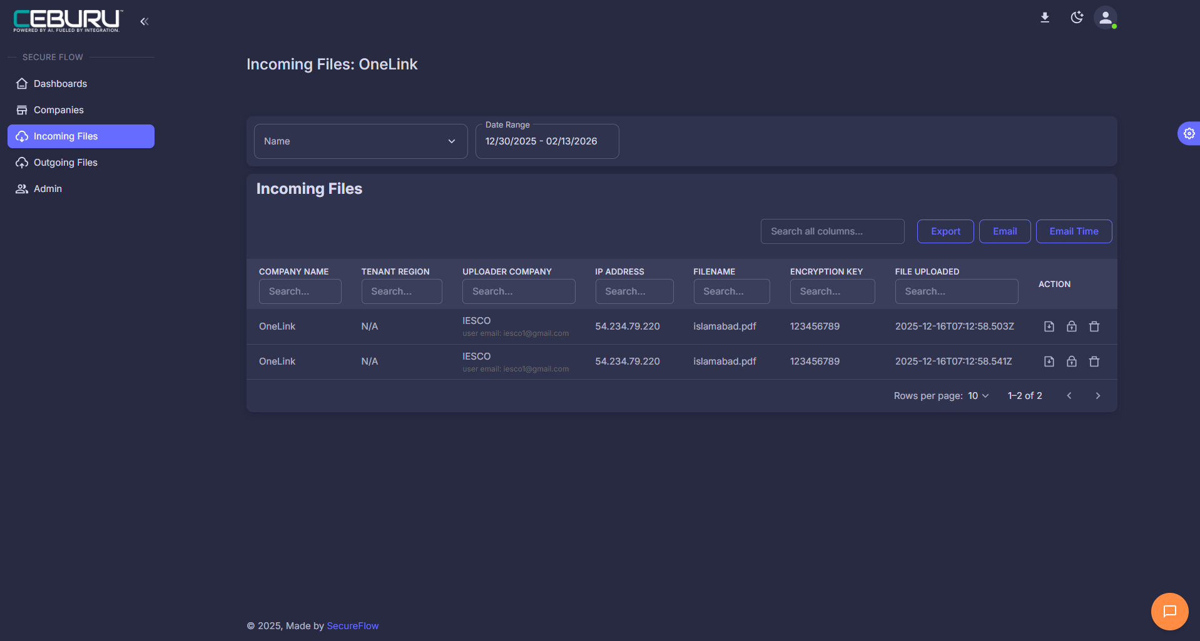Click the Export button
This screenshot has height=641, width=1200.
pos(945,231)
